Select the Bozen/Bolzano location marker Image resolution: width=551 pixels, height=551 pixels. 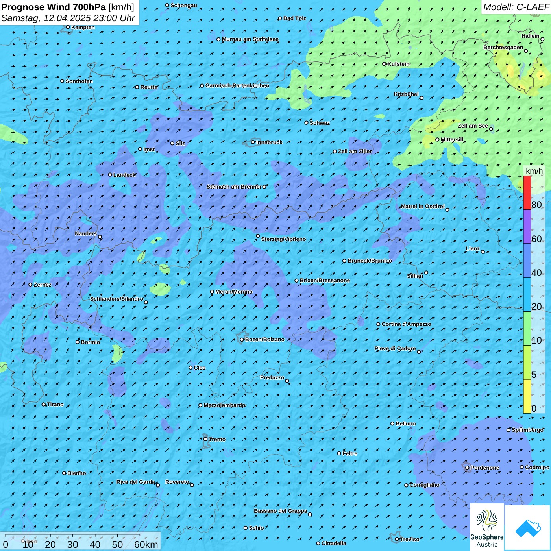click(x=242, y=340)
